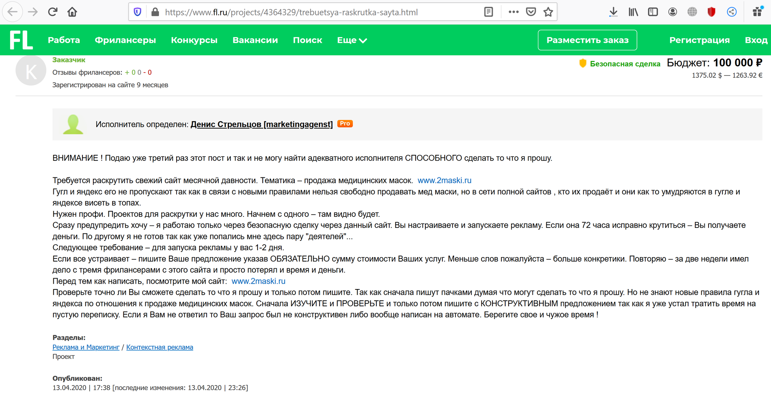
Task: Click the green freelancer avatar icon
Action: (73, 124)
